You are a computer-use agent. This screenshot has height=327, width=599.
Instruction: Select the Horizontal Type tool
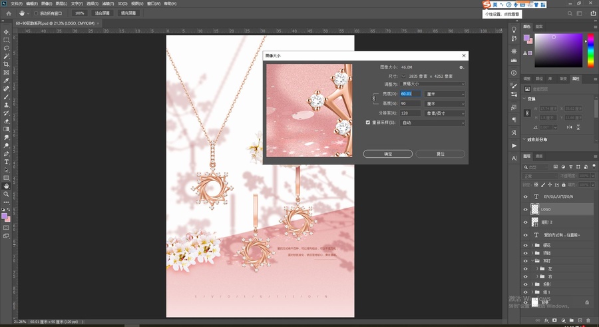coord(6,162)
